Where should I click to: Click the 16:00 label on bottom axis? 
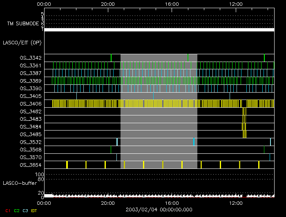pos(172,203)
